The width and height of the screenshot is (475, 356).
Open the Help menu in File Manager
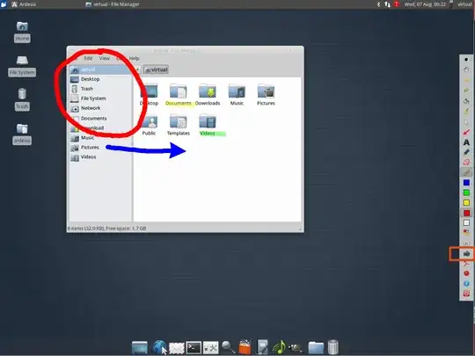tap(134, 58)
